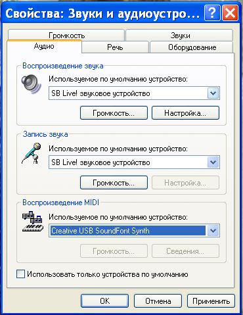Click Громкость button under sound recording
The height and width of the screenshot is (315, 243).
pos(114,183)
